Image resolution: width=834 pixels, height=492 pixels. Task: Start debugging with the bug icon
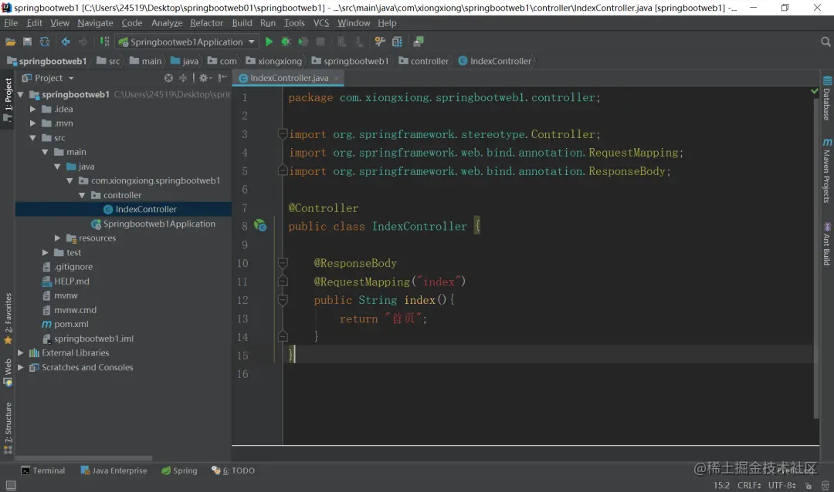286,42
